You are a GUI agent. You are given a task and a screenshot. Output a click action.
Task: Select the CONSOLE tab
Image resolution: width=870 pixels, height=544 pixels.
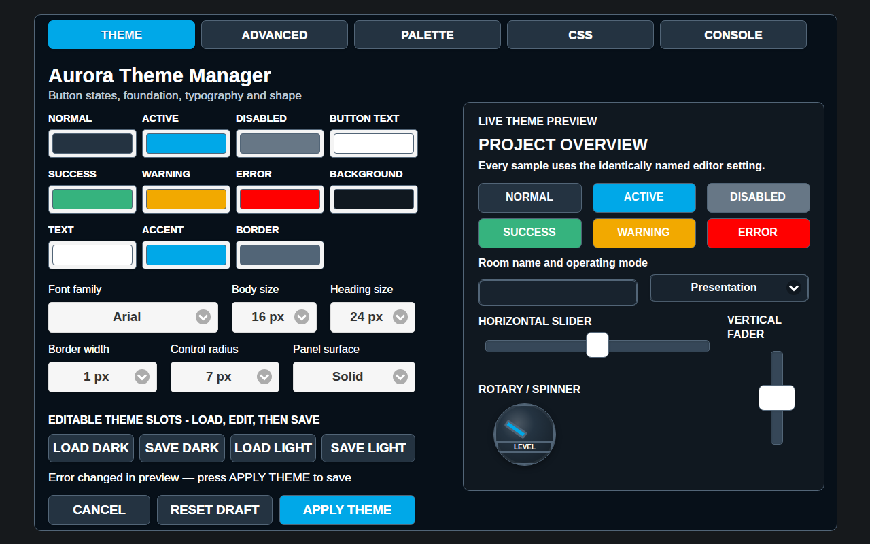733,35
